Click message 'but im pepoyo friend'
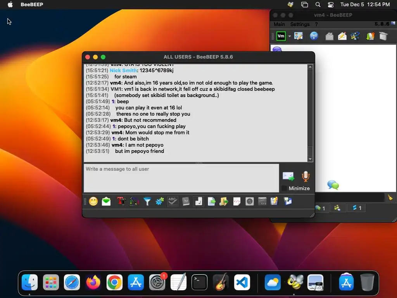This screenshot has height=298, width=397. [140, 151]
